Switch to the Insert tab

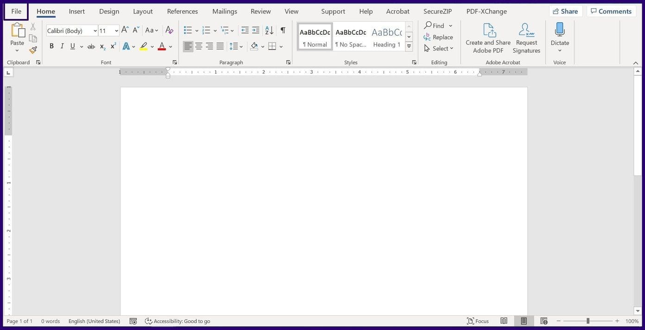point(77,11)
